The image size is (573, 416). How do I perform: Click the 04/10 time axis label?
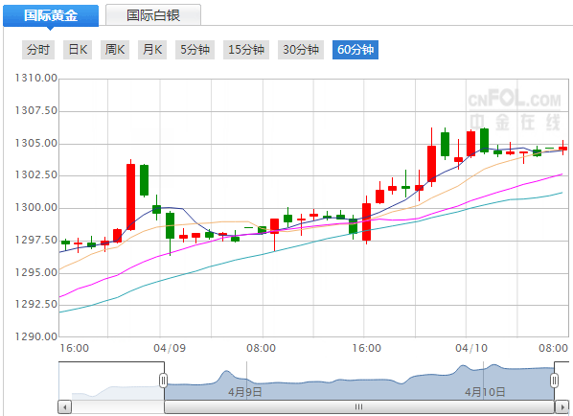[471, 348]
